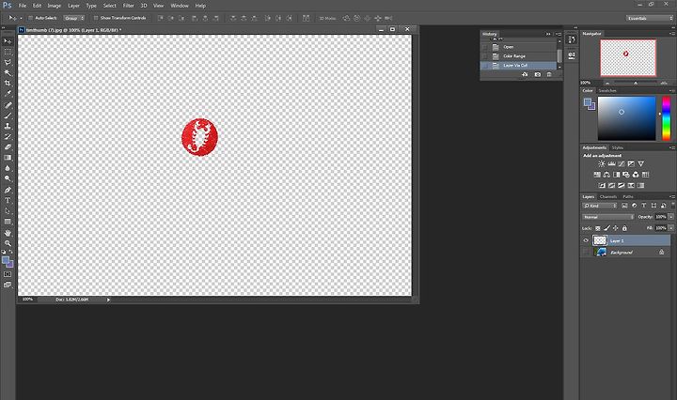Select the Gradient tool
677x400 pixels.
(x=8, y=158)
